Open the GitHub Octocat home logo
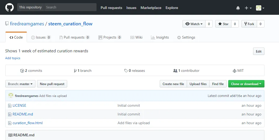The height and width of the screenshot is (140, 279). [x=10, y=7]
